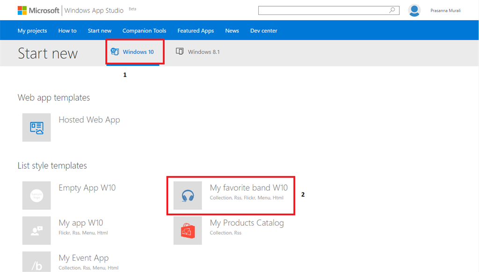This screenshot has width=479, height=272.
Task: Click inside the search text field
Action: (323, 10)
